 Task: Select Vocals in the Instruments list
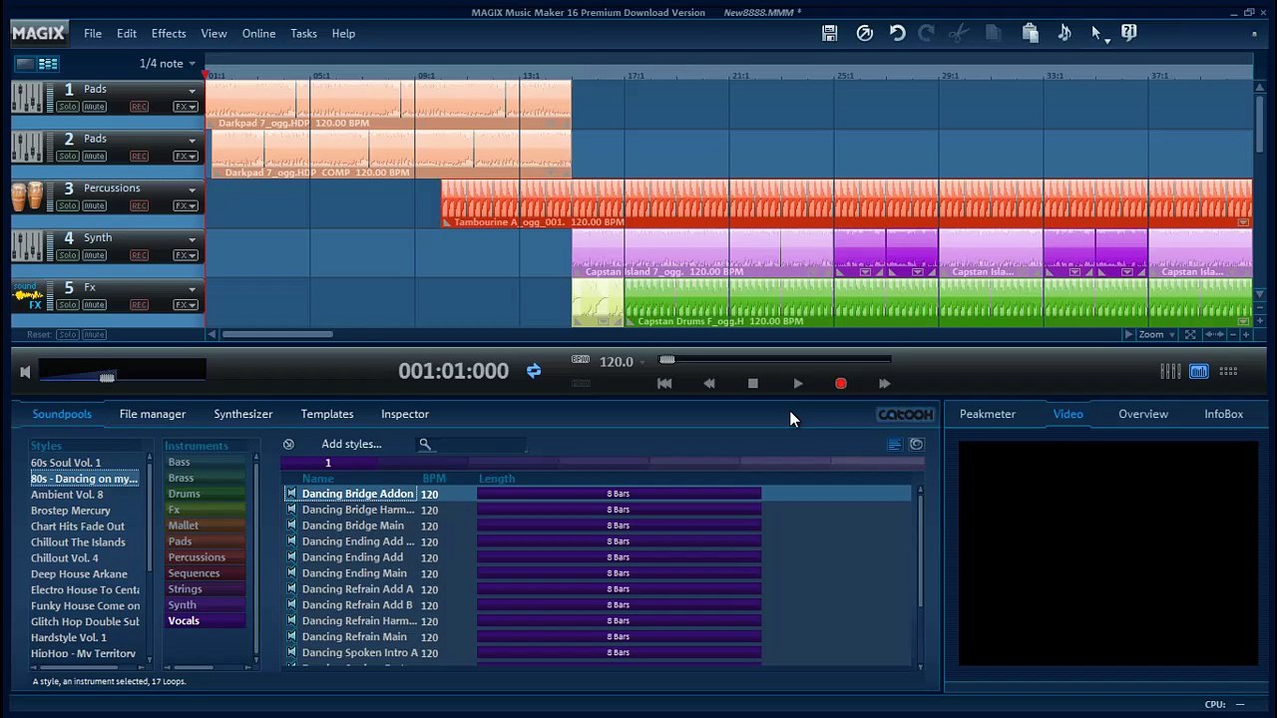tap(205, 621)
